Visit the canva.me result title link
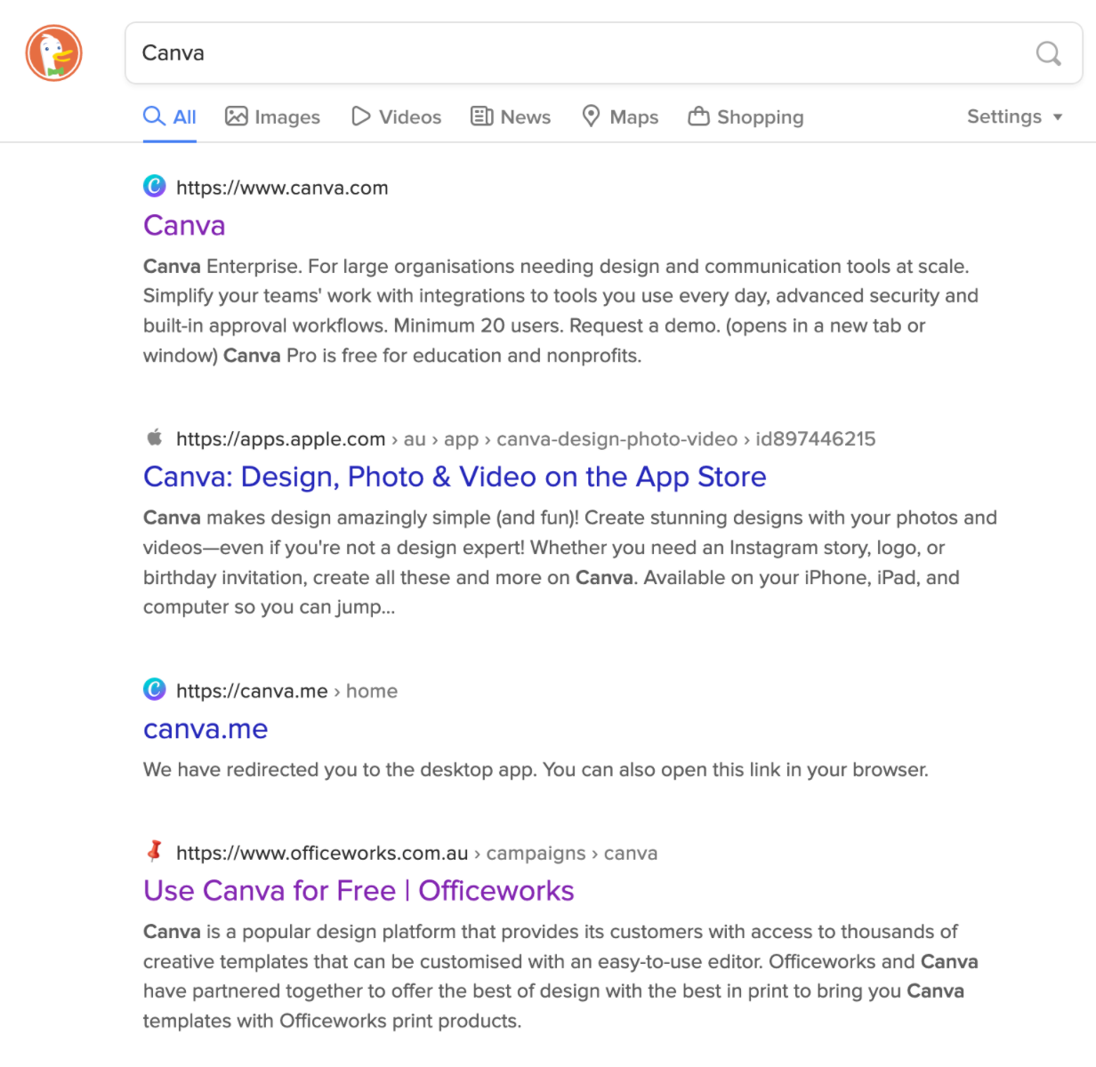Screen dimensions: 1096x1067 [205, 729]
